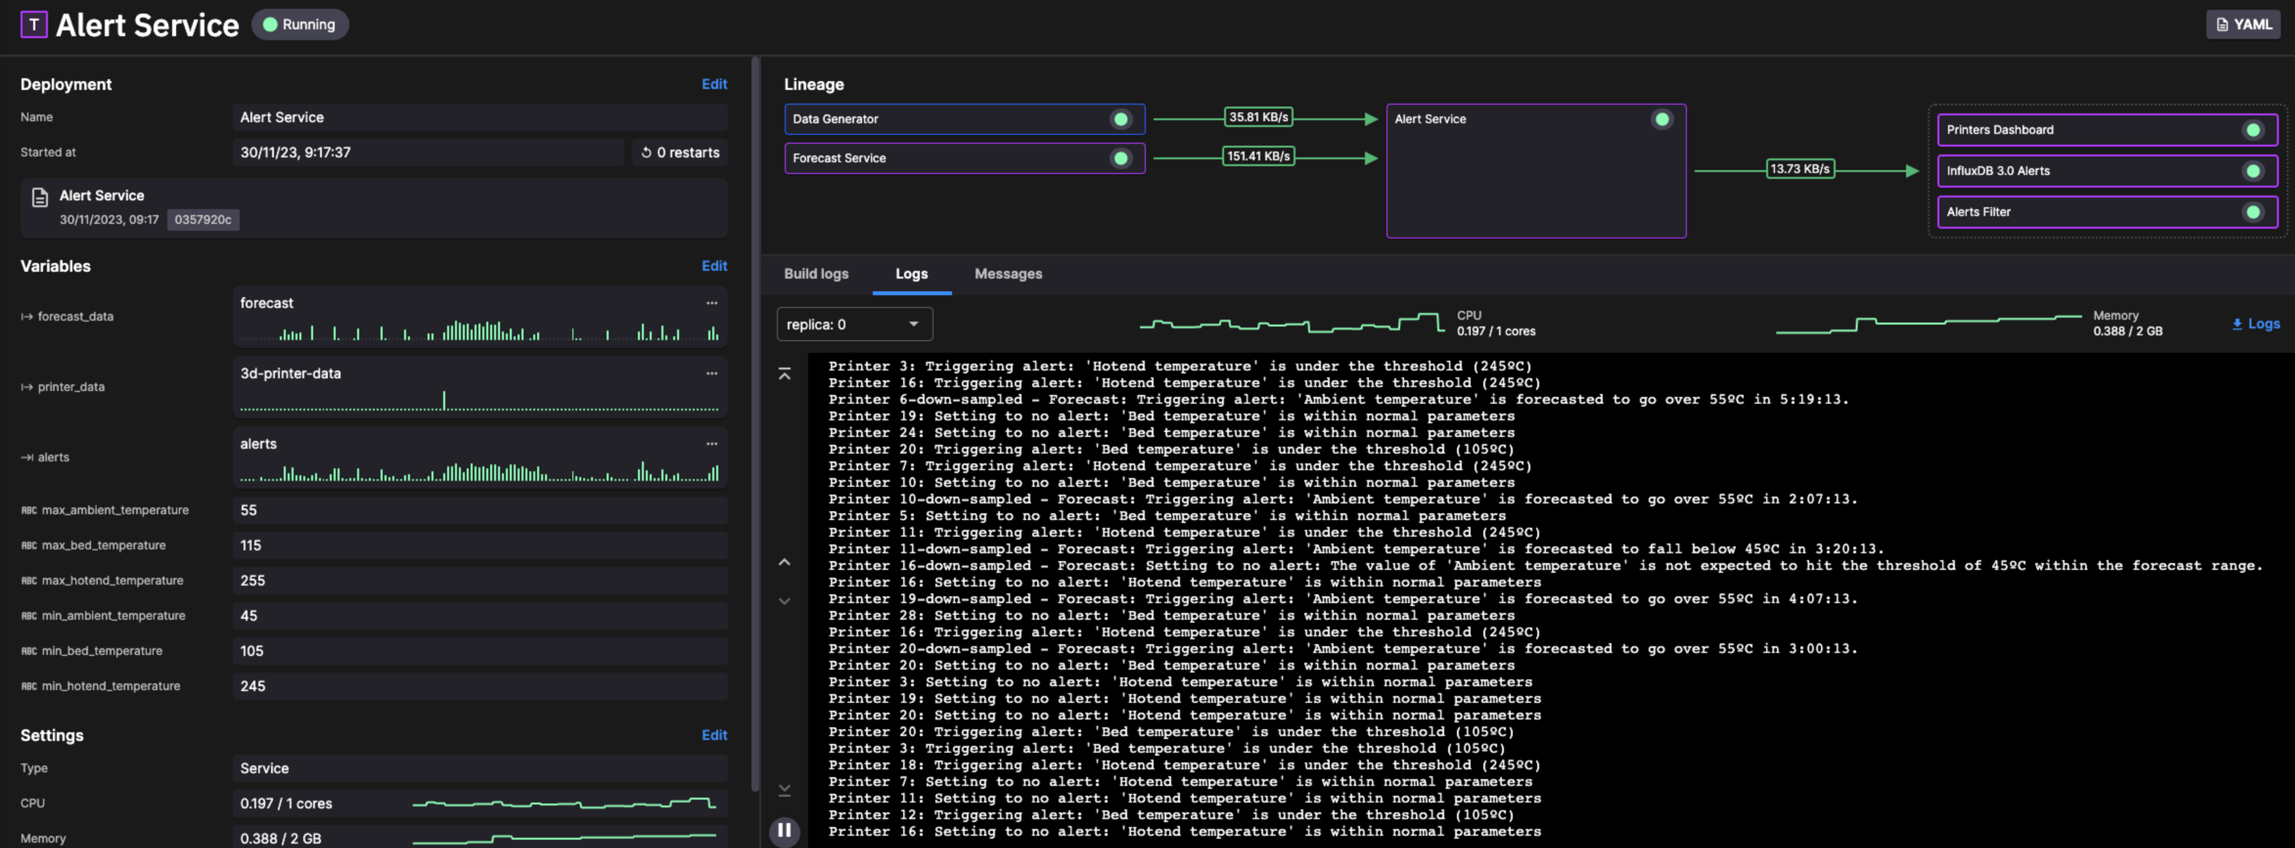Click the 0357920c commit hash badge

click(202, 220)
